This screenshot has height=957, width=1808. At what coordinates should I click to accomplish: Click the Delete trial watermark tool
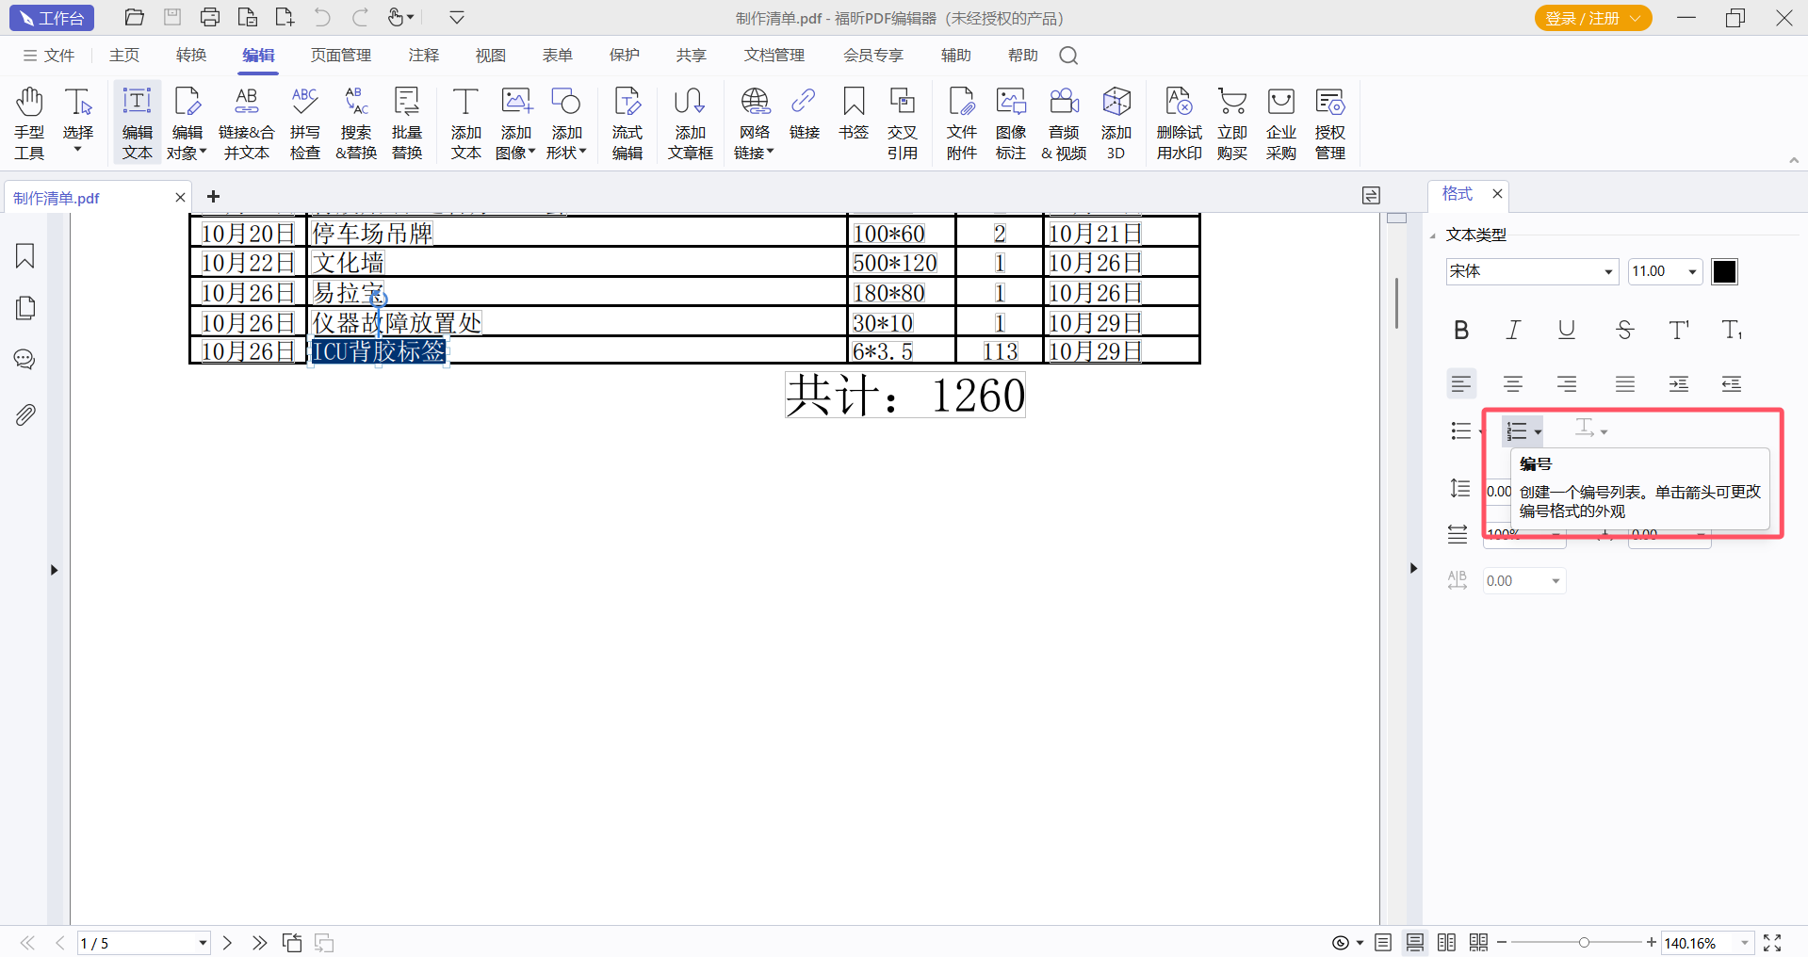pos(1179,123)
